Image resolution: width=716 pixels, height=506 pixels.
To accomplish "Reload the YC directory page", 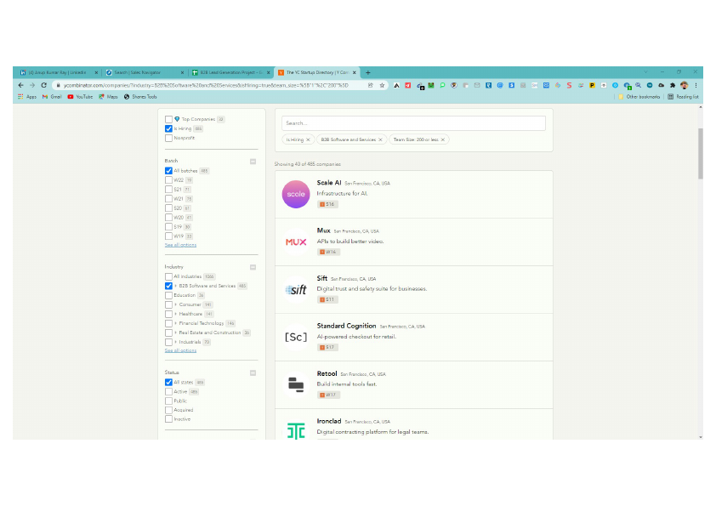I will [x=44, y=85].
